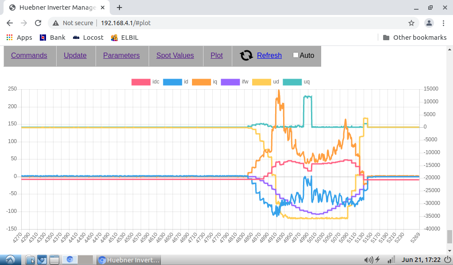
Task: Open the Chrome three-dot menu
Action: 444,23
